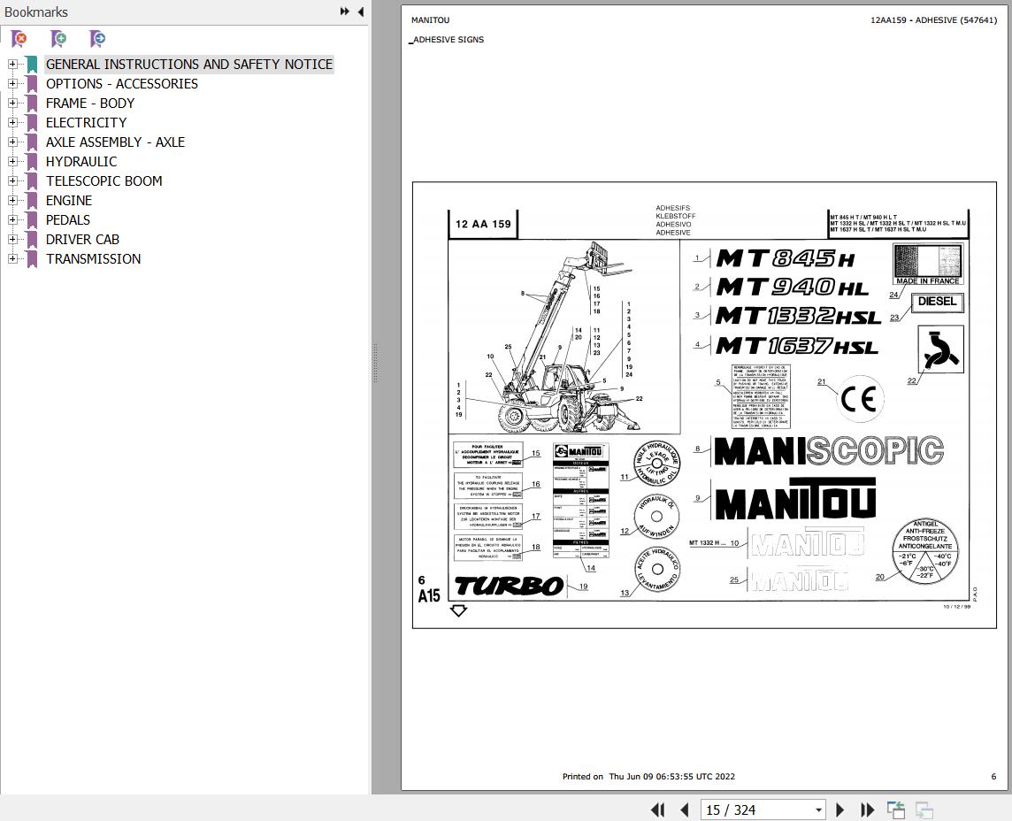Viewport: 1012px width, 821px height.
Task: Click the next view navigation icon
Action: point(924,809)
